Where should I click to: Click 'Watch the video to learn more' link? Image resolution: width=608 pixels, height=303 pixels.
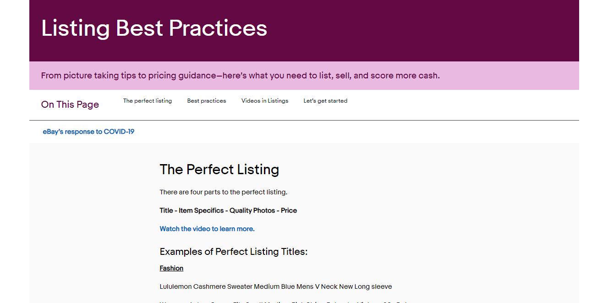(207, 229)
